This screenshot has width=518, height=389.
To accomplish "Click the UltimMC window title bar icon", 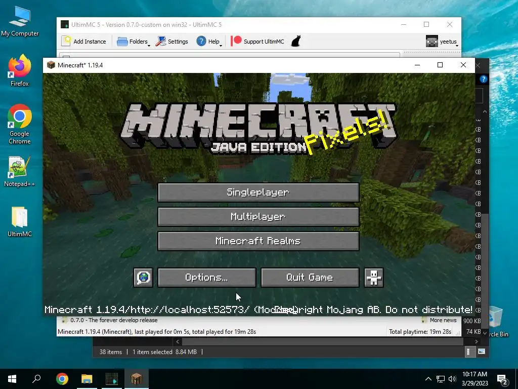I will 65,24.
